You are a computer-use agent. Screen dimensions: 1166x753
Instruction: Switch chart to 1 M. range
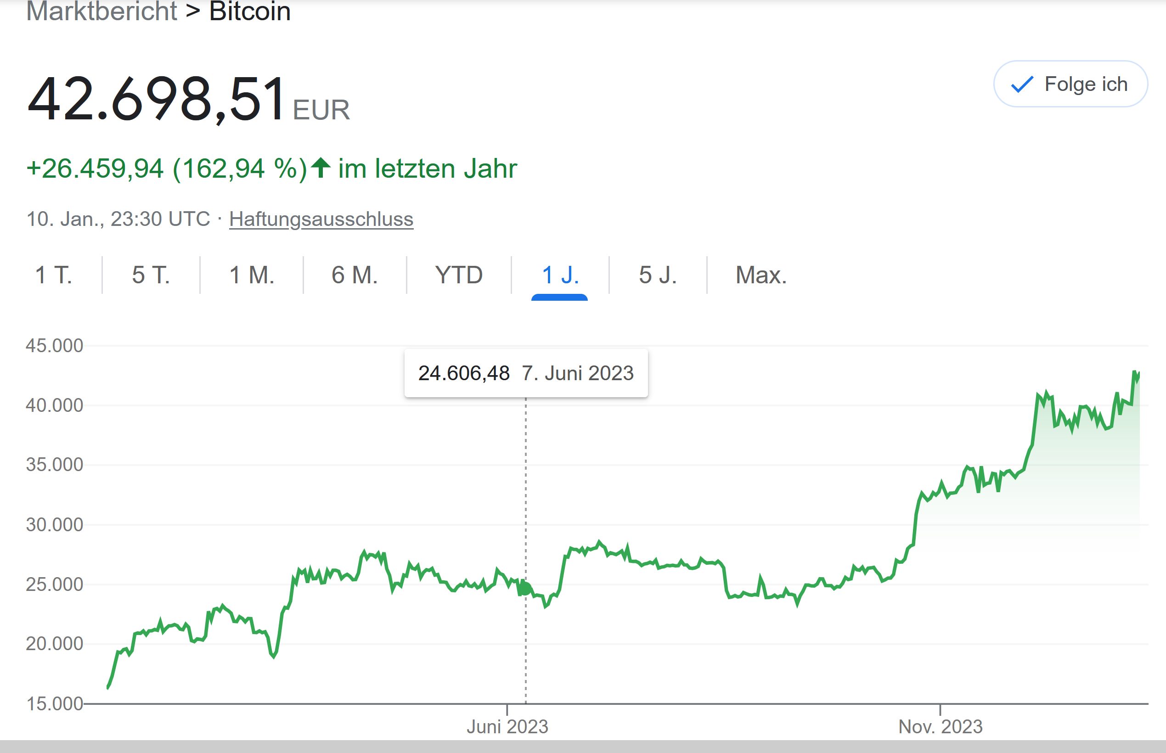(x=252, y=275)
